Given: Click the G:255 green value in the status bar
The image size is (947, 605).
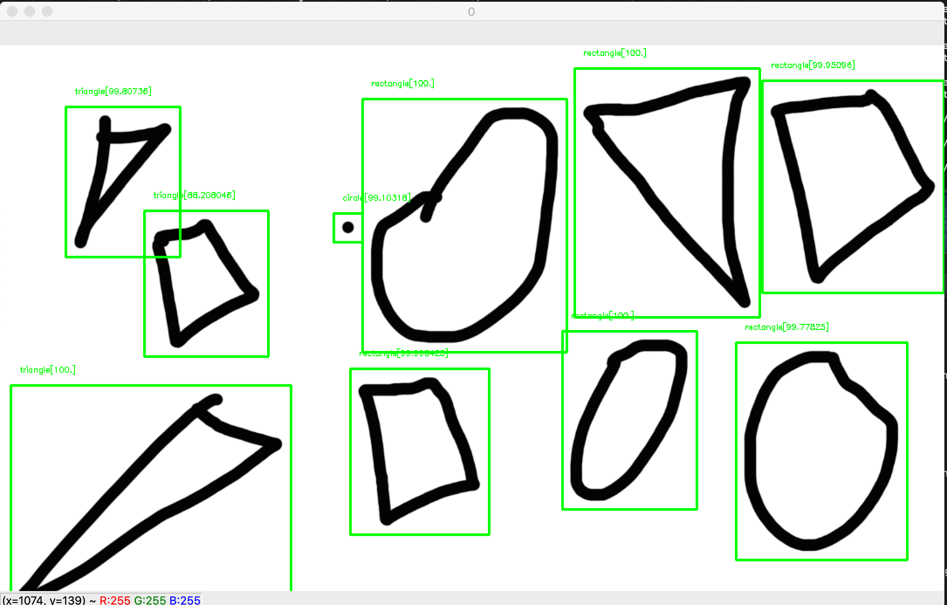Looking at the screenshot, I should point(150,600).
